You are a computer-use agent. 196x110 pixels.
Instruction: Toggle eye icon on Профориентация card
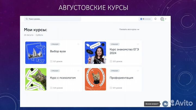point(138,71)
